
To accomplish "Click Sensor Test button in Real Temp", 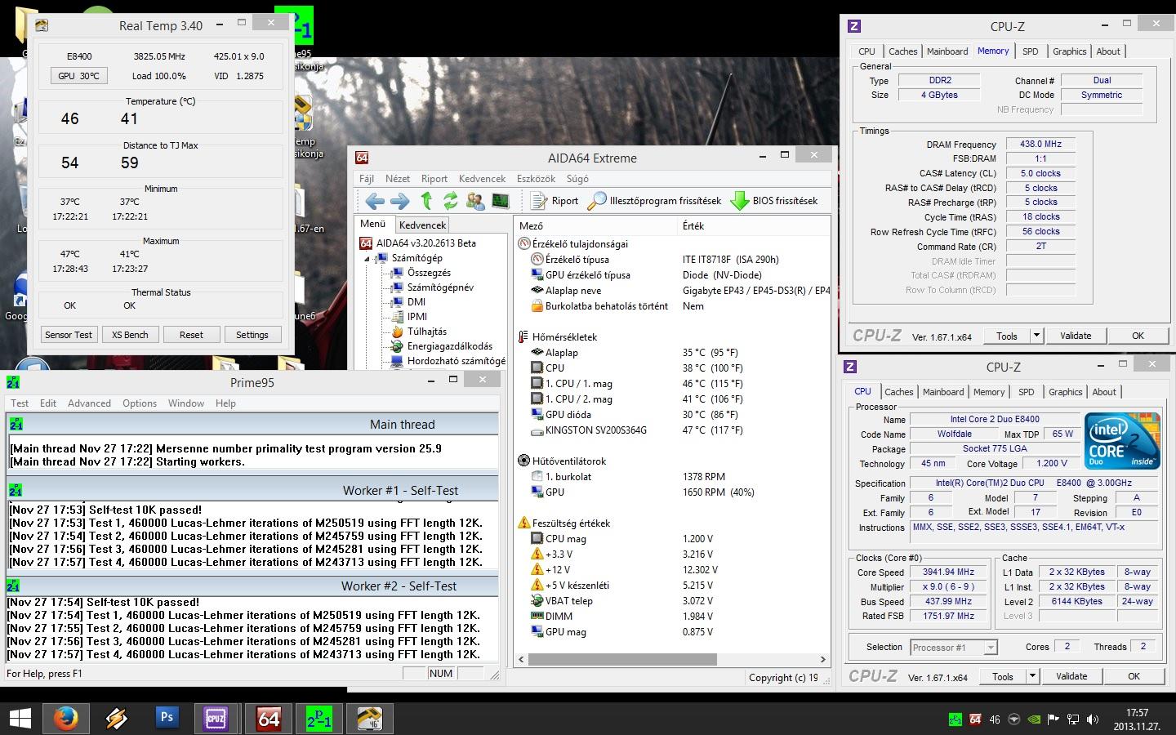I will tap(69, 335).
